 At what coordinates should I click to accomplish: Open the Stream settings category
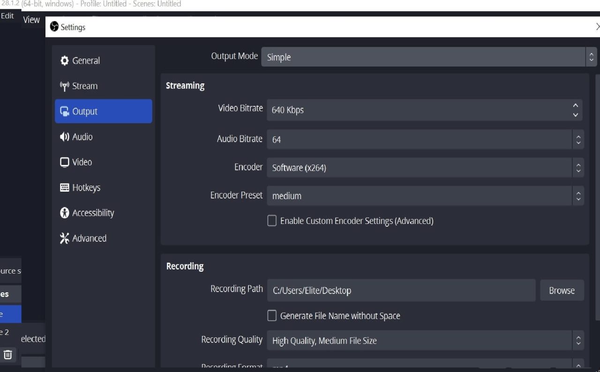click(x=103, y=86)
